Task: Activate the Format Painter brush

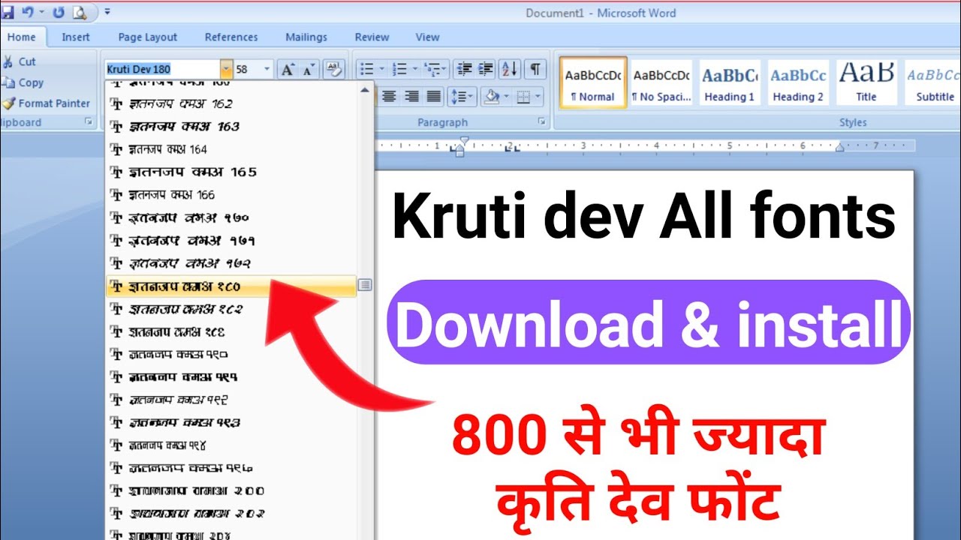Action: [8, 103]
